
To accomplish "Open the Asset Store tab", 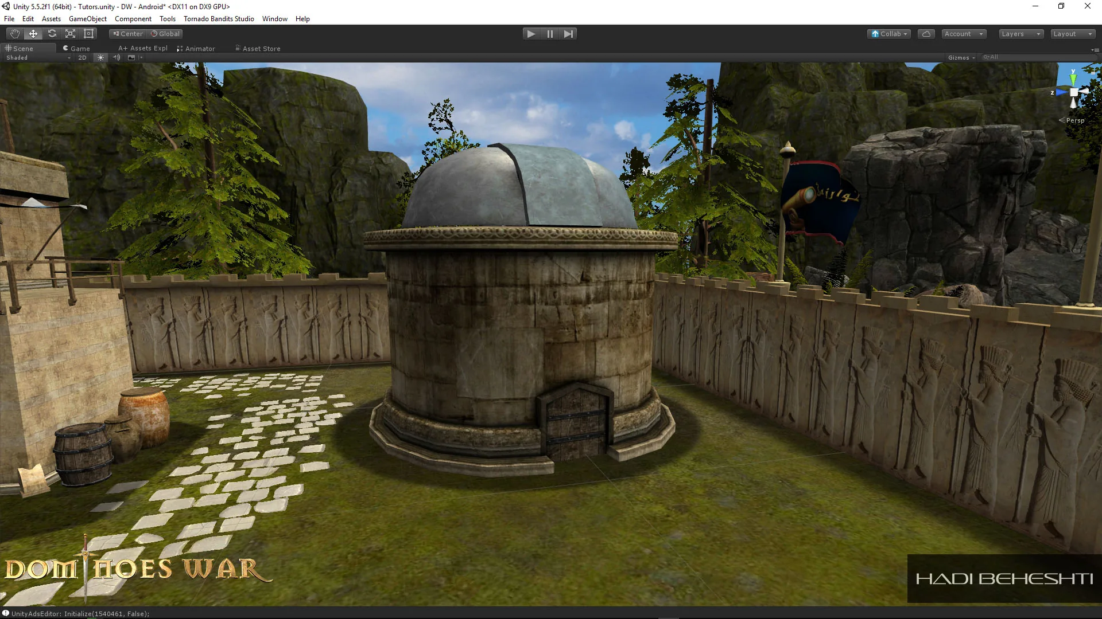I will [258, 49].
